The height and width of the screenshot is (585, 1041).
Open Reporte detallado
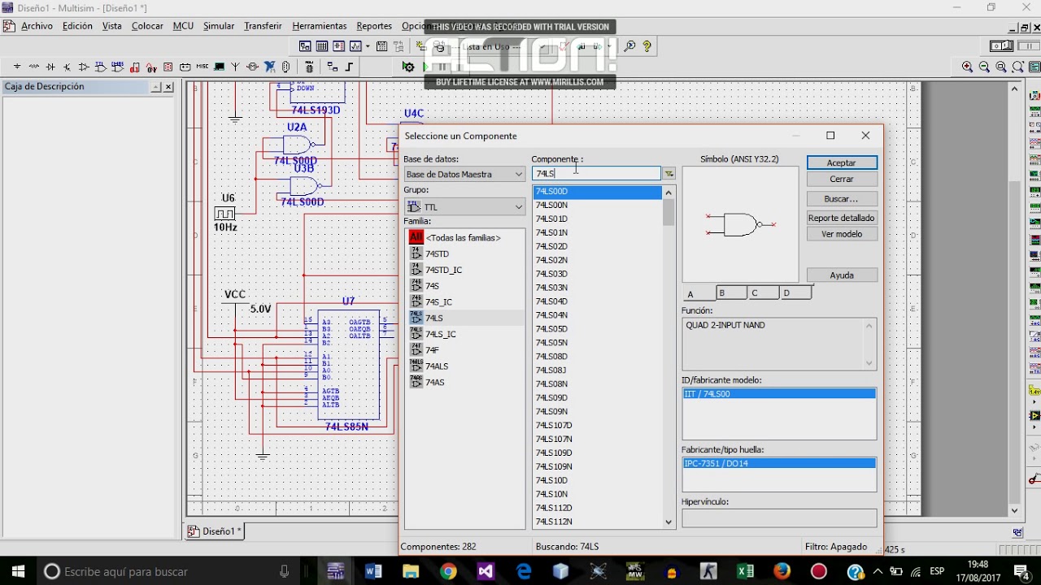842,218
